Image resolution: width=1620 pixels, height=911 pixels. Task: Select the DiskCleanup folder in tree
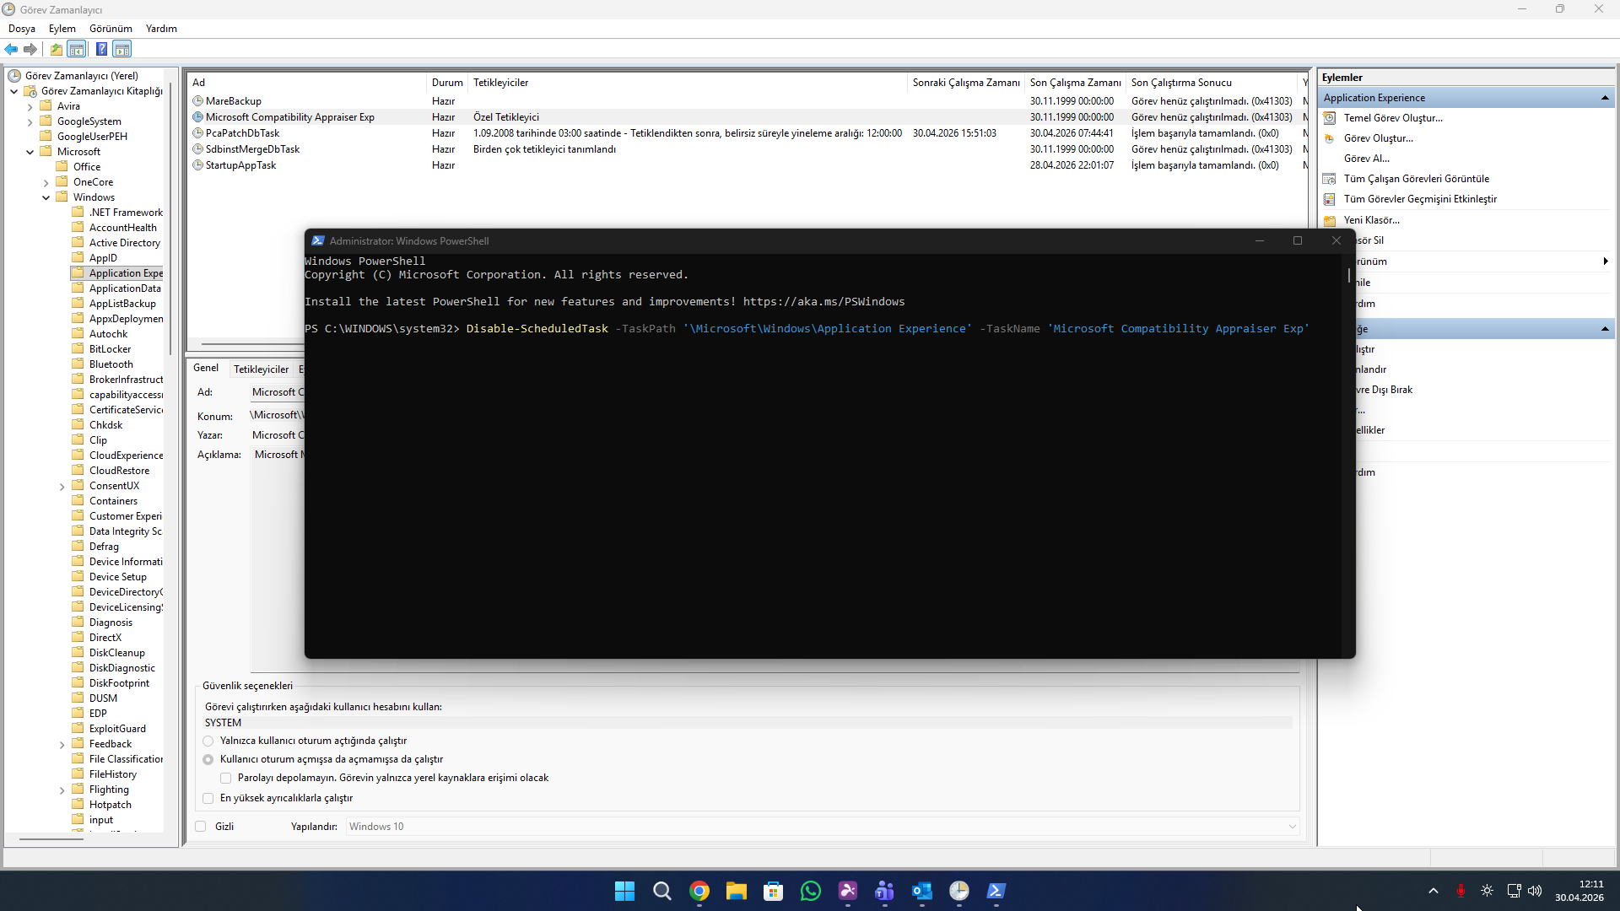click(x=116, y=653)
